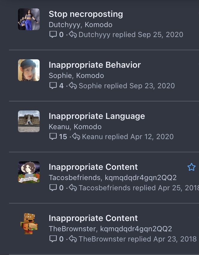Image resolution: width=199 pixels, height=255 pixels.
Task: Open Inappropriate Content thread by TheBrownster
Action: pyautogui.click(x=93, y=218)
